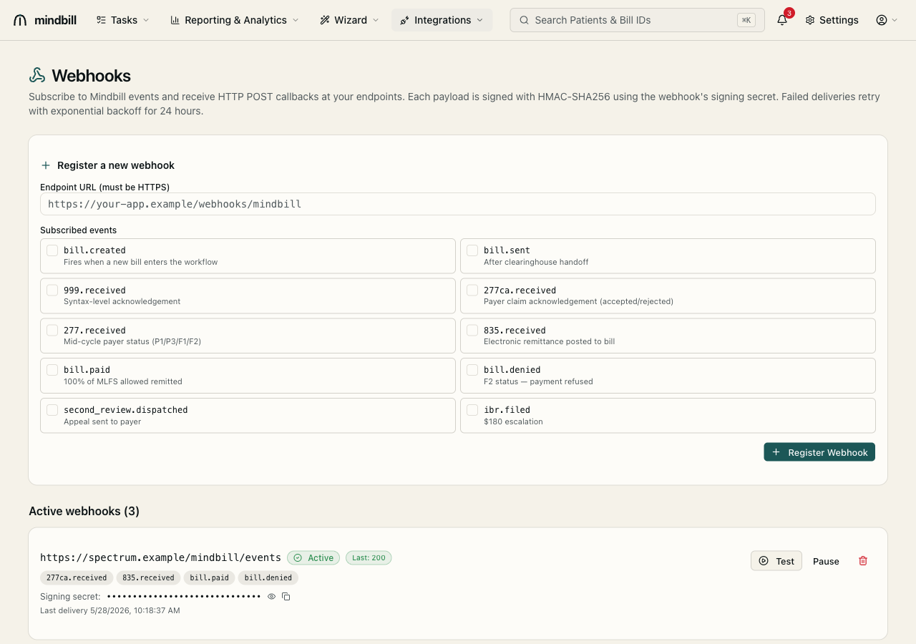Test the spectrum.example webhook
Screen dimensions: 916x644
(x=776, y=561)
